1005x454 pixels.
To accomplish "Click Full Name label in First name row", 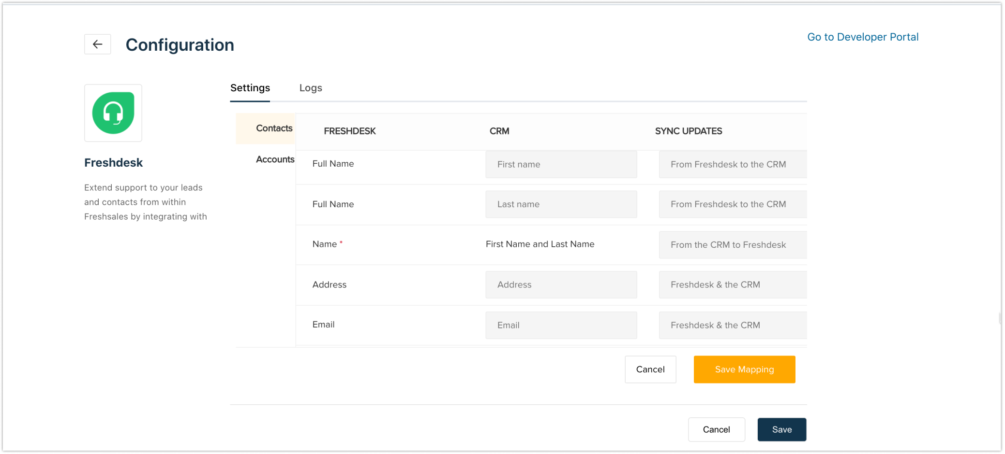I will pos(333,164).
